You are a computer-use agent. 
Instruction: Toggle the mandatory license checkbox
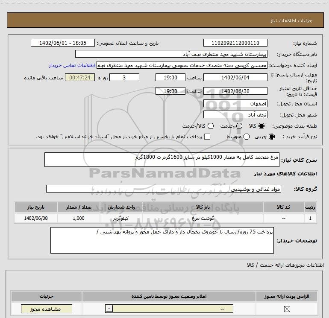pos(287,309)
